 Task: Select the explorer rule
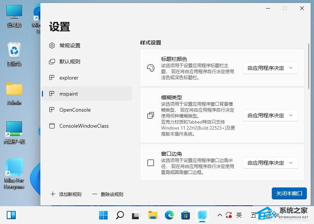[69, 78]
